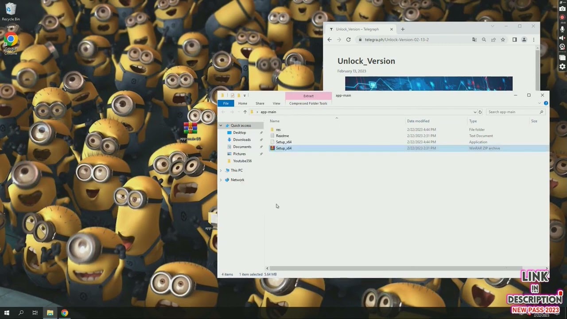Expand the address bar history dropdown
This screenshot has width=567, height=319.
tap(475, 112)
